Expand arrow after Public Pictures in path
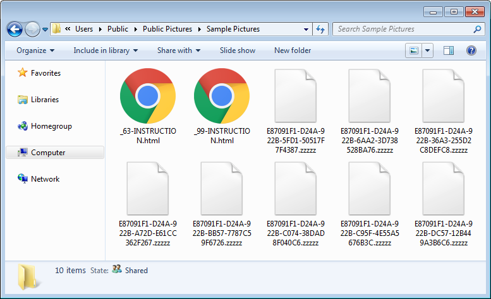Image resolution: width=491 pixels, height=299 pixels. click(x=200, y=29)
